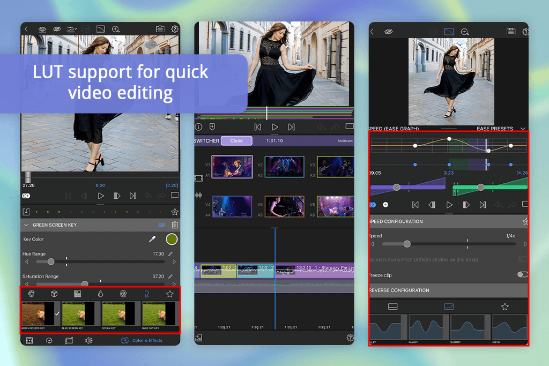549x366 pixels.
Task: Click the add media icon below multicam timeline
Action: (198, 338)
